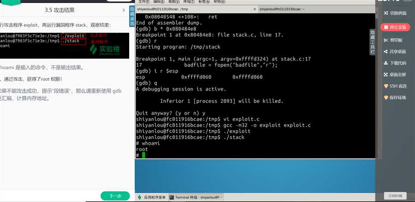415x202 pixels.
Task: Collapse toolbar via 隐藏工具栏 tab
Action: point(373,42)
